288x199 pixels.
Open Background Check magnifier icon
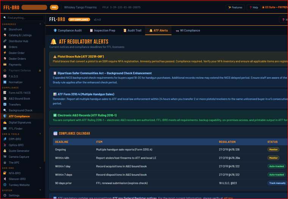point(5,110)
